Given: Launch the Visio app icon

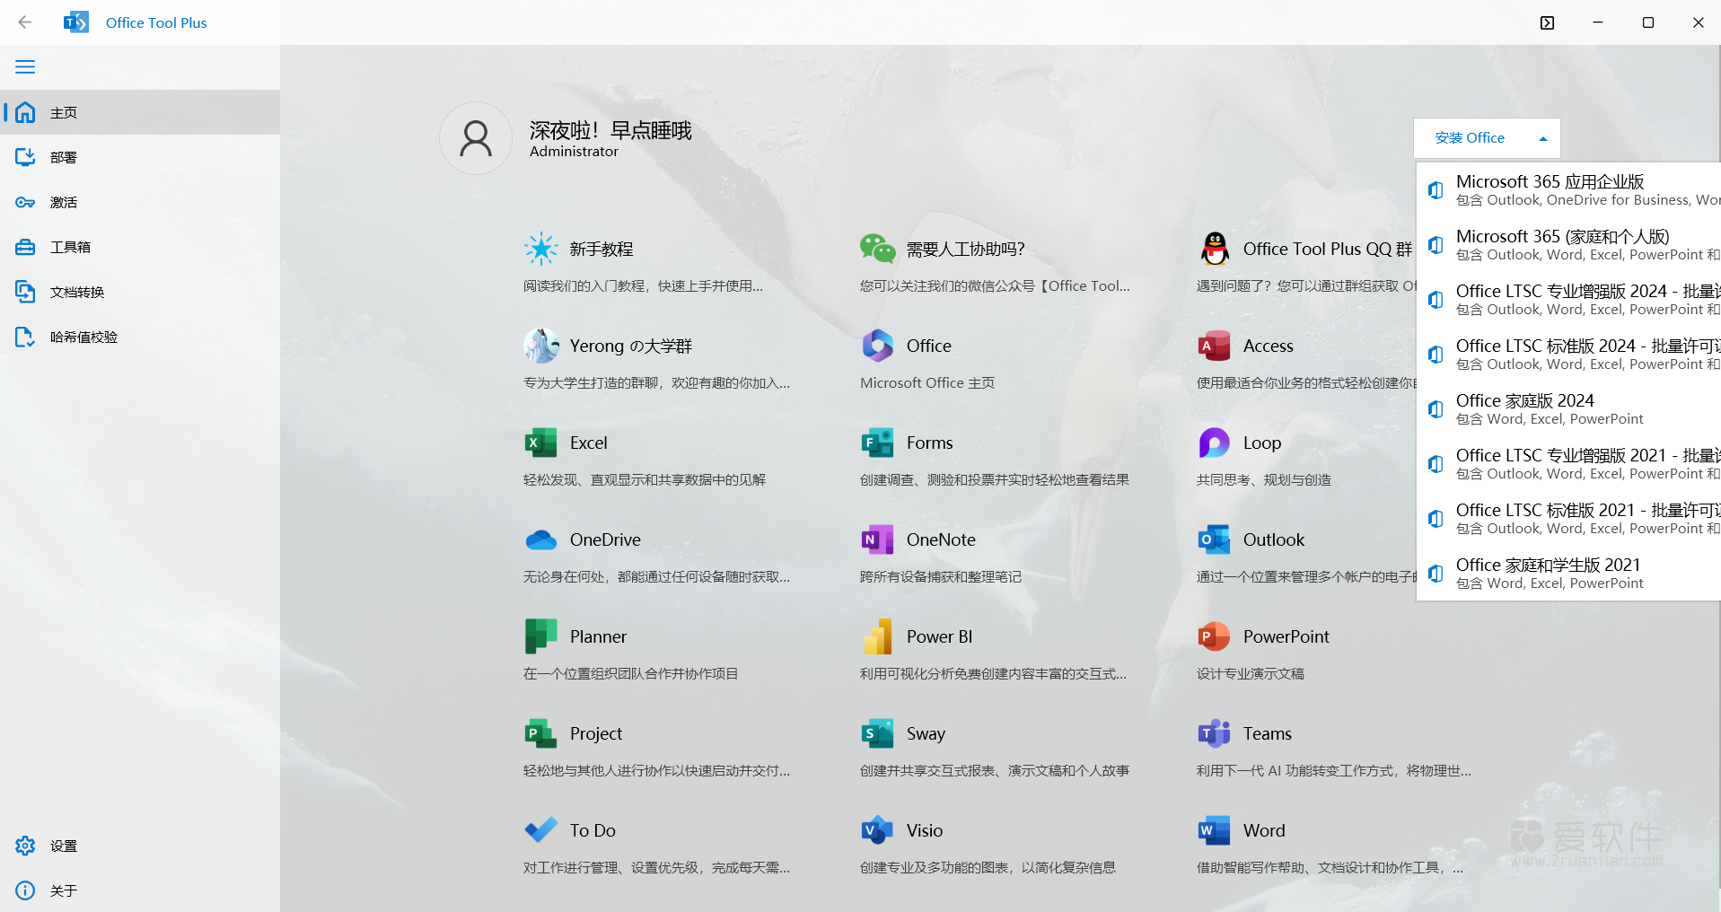Looking at the screenshot, I should point(878,830).
